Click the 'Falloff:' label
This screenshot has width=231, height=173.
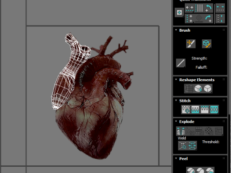tap(201, 67)
